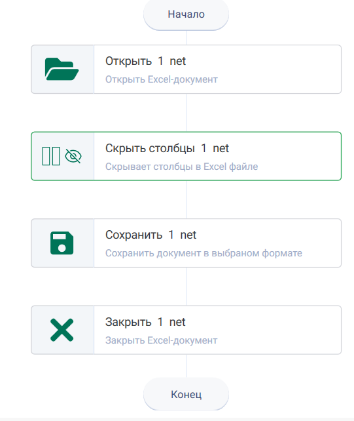Image resolution: width=354 pixels, height=421 pixels.
Task: Select the Скрыть столбцы 1 net step
Action: point(186,156)
